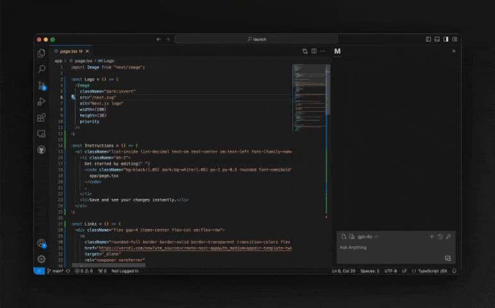Click the Open Changes icon in editor toolbar
Viewport: 495px width, 308px height.
[x=305, y=51]
